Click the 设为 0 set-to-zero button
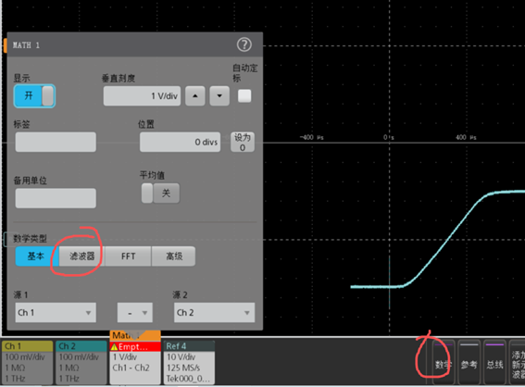The width and height of the screenshot is (525, 387). pos(243,142)
